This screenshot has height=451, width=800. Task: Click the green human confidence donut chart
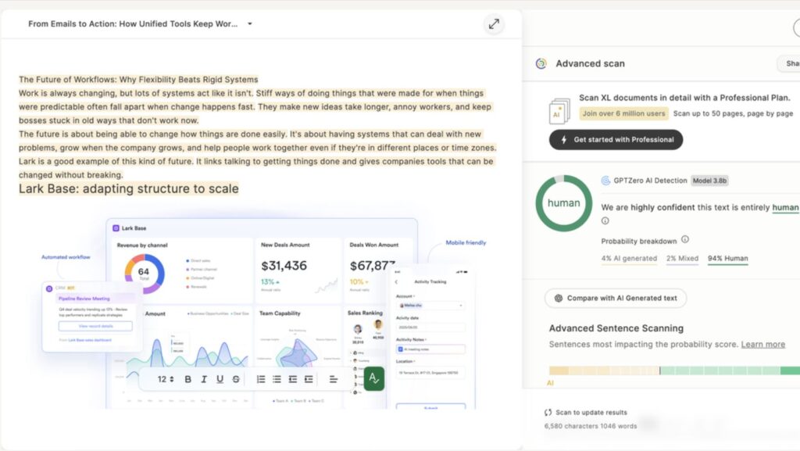tap(564, 203)
